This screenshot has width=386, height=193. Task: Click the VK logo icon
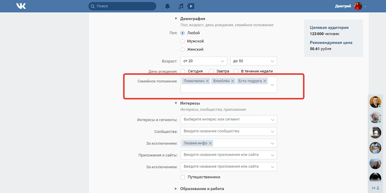21,6
